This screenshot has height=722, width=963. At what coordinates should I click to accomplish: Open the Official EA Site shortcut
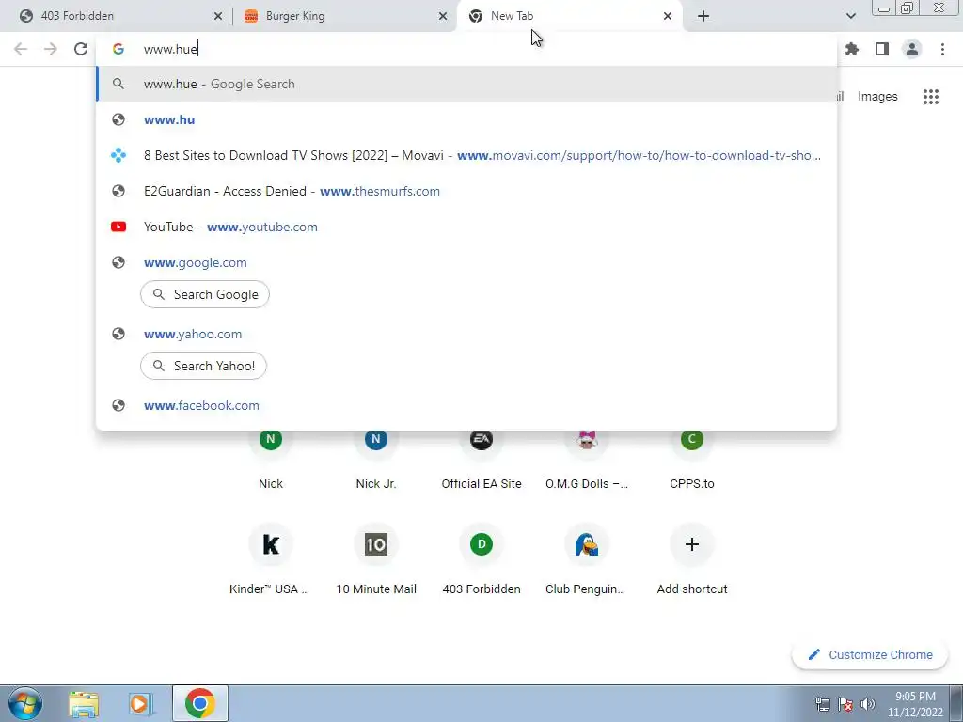tap(481, 459)
